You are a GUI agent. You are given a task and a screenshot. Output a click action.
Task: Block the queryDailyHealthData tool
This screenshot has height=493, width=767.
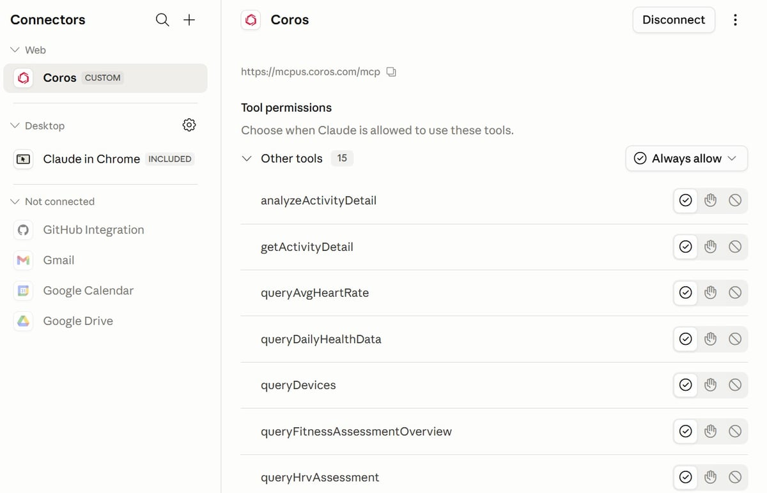[x=735, y=339]
